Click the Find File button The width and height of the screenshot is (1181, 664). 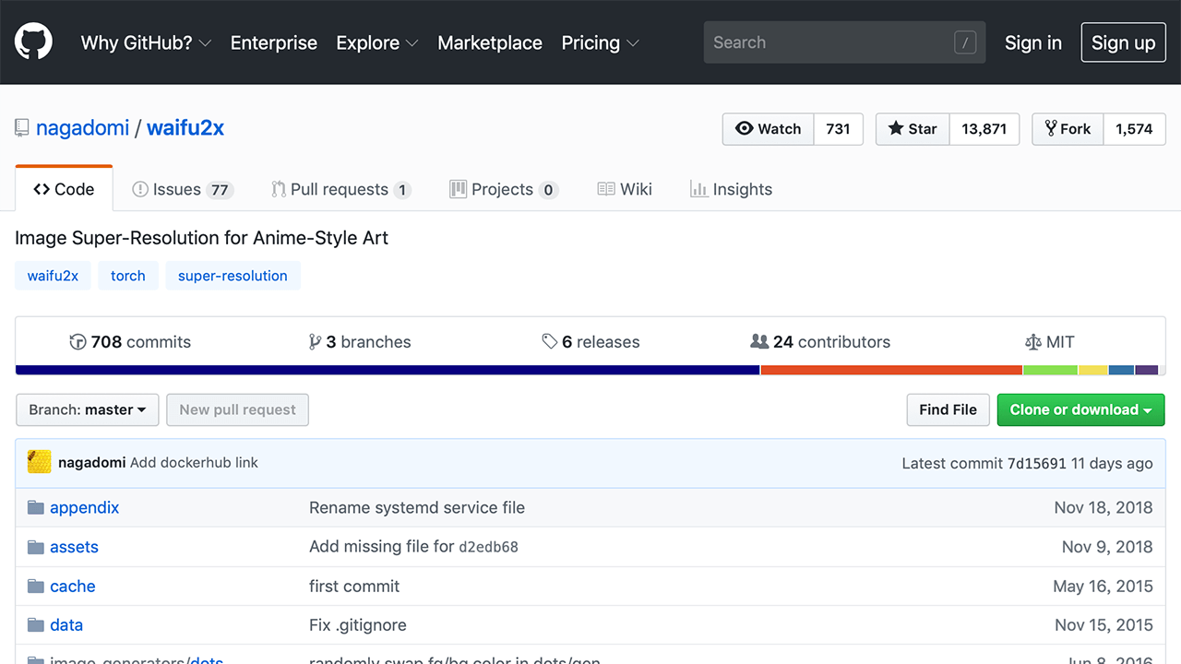948,409
